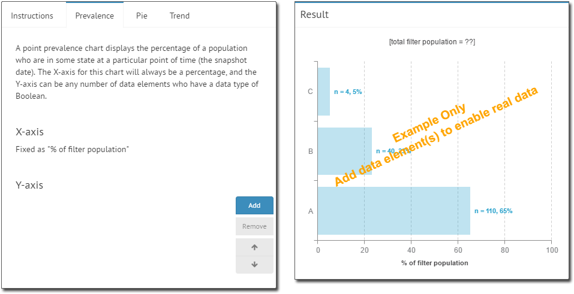Click the "n = 4, 5%" data label
The image size is (574, 294).
coord(348,92)
